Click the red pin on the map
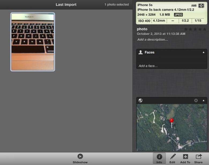209x165 pixels. (172, 121)
